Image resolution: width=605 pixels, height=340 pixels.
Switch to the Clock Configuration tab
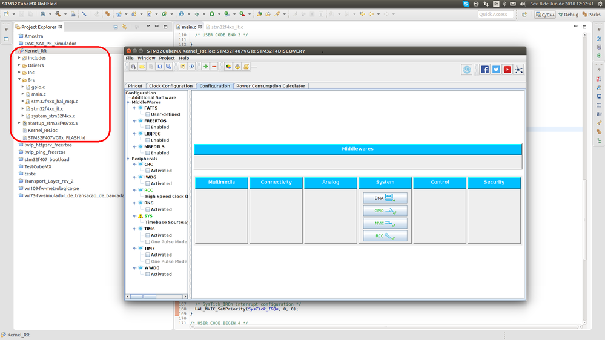[x=171, y=86]
